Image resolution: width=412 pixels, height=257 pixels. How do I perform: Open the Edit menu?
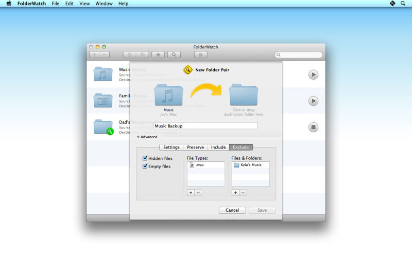click(x=70, y=4)
